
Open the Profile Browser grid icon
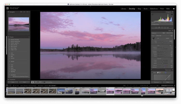(171, 36)
